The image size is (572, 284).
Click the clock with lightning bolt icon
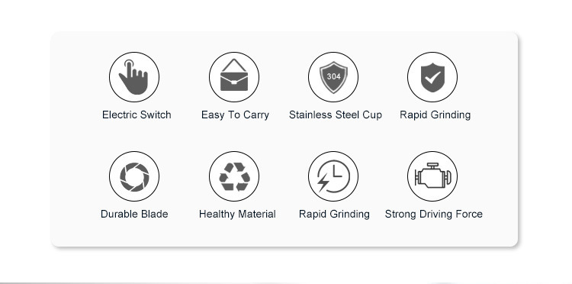click(x=333, y=176)
